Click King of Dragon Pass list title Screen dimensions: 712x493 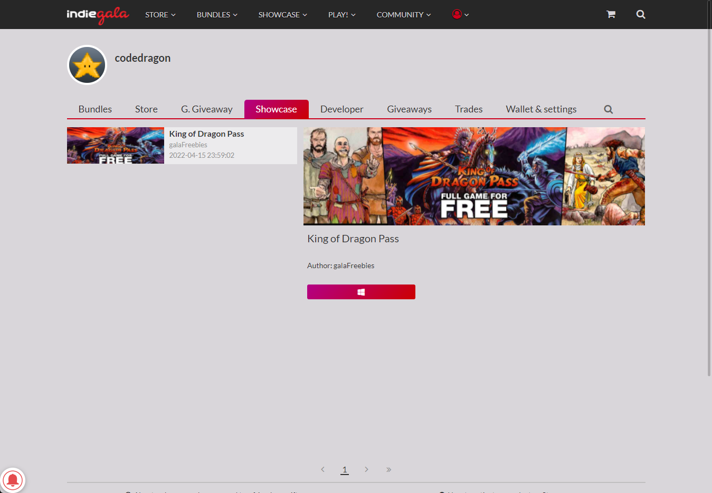(206, 134)
